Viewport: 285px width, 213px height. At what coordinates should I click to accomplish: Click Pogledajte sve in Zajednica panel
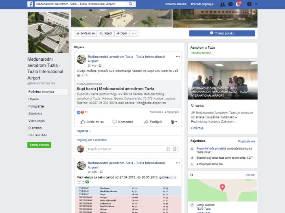pos(246,141)
